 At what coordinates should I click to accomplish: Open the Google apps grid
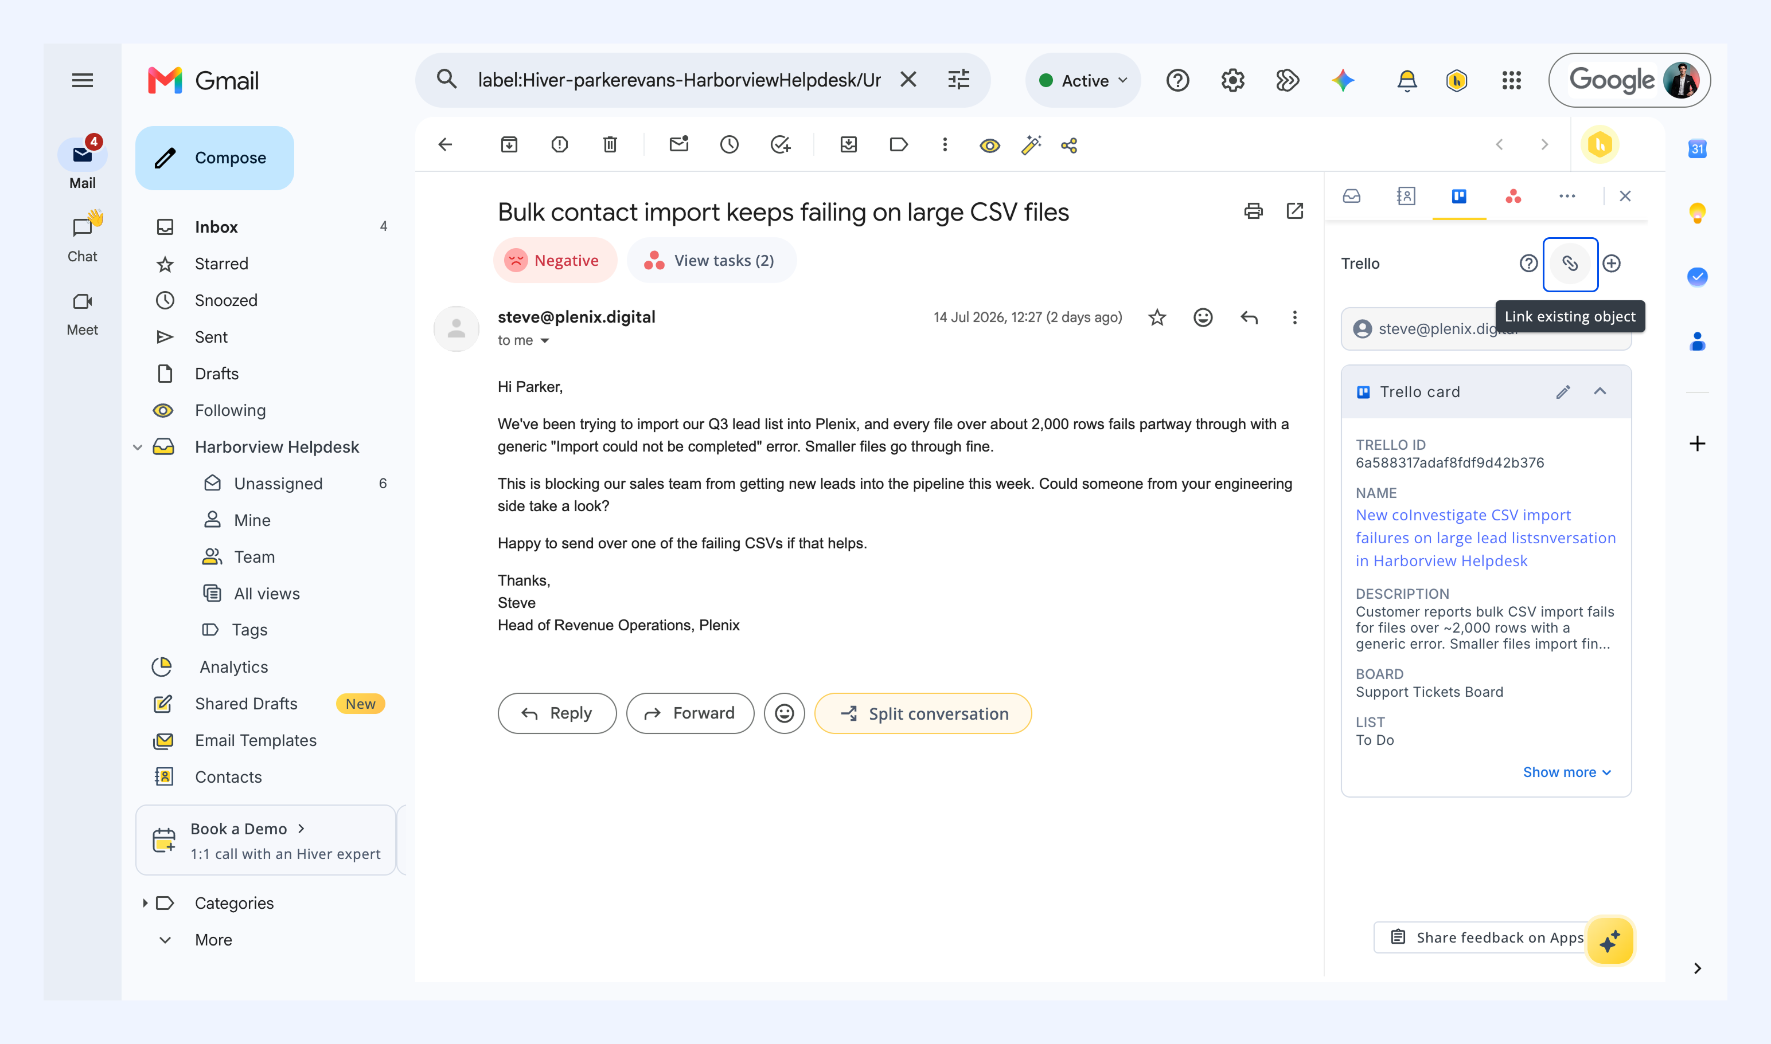pyautogui.click(x=1512, y=80)
